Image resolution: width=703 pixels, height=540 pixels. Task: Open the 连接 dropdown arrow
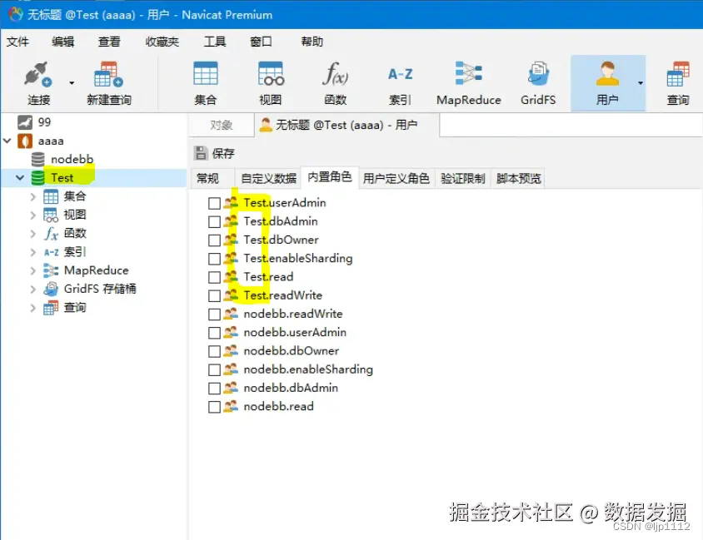72,83
